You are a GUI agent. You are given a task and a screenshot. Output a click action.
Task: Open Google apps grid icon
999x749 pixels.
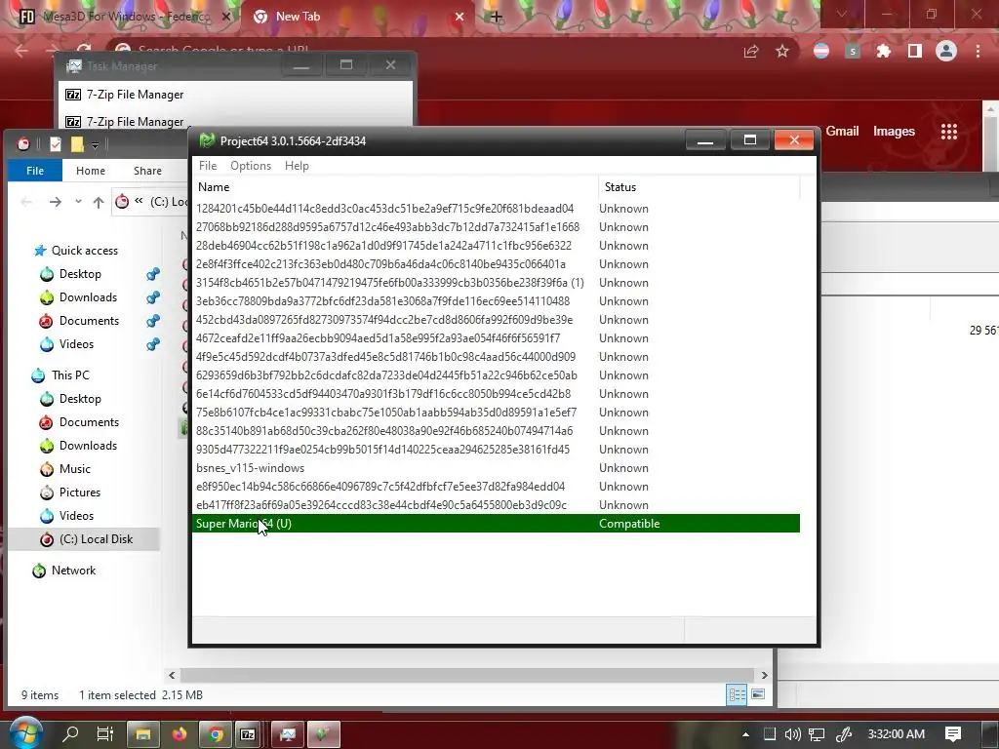coord(948,132)
